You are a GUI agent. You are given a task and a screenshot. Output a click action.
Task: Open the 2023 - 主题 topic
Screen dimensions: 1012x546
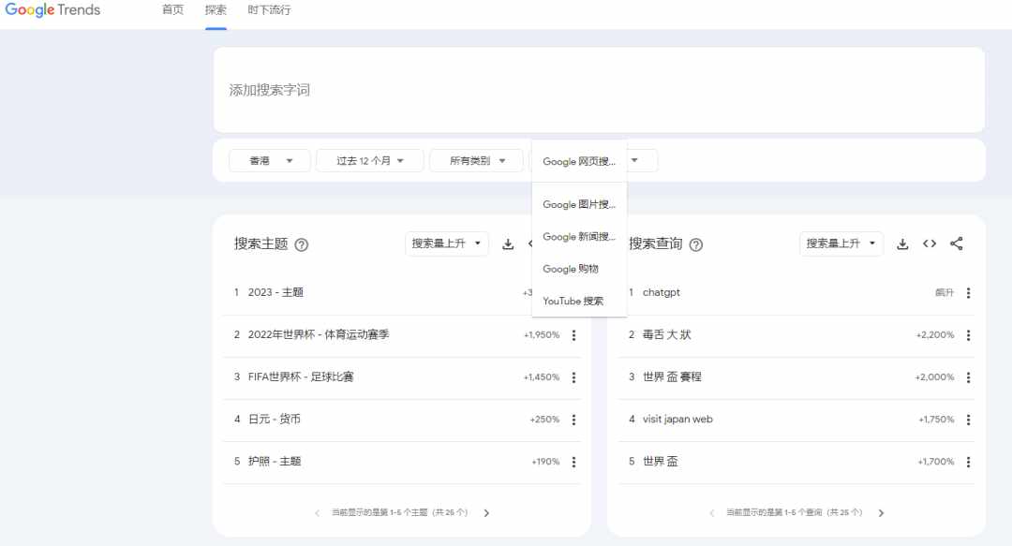275,292
